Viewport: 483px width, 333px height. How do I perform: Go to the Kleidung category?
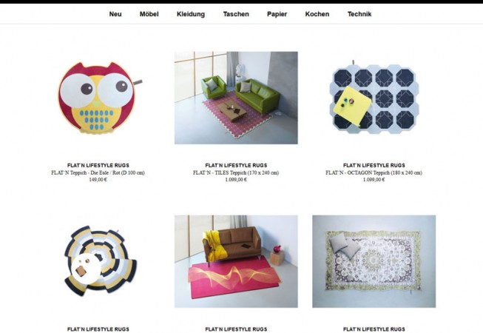coord(191,14)
